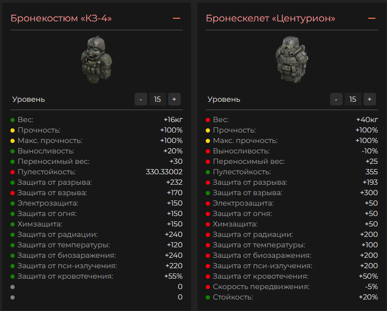Collapse the Бронекостюм «КЗ-4» panel
This screenshot has width=387, height=311.
click(x=177, y=18)
